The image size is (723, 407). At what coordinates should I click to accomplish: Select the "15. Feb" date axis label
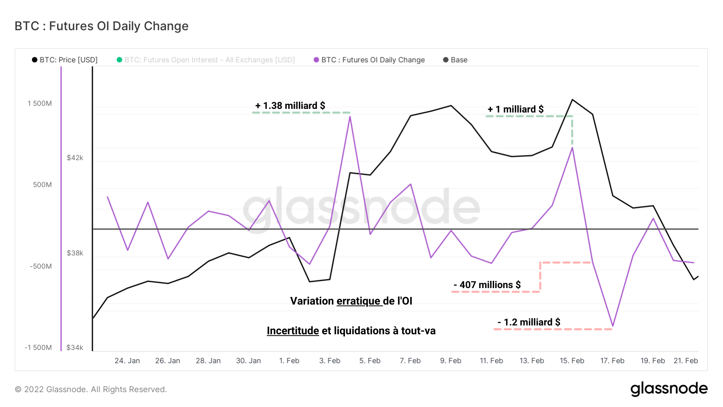tap(572, 361)
